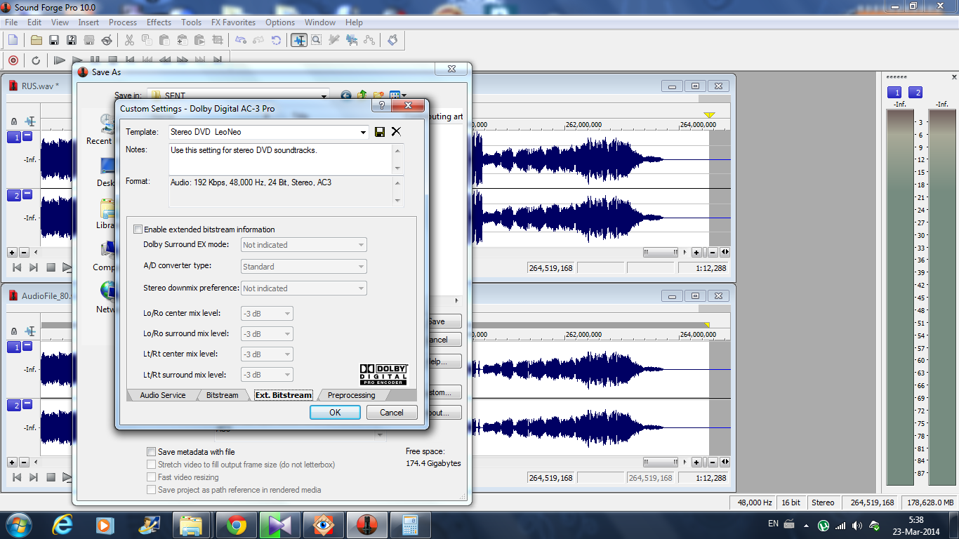
Task: Click the Back arrow in Save As dialog
Action: click(345, 95)
